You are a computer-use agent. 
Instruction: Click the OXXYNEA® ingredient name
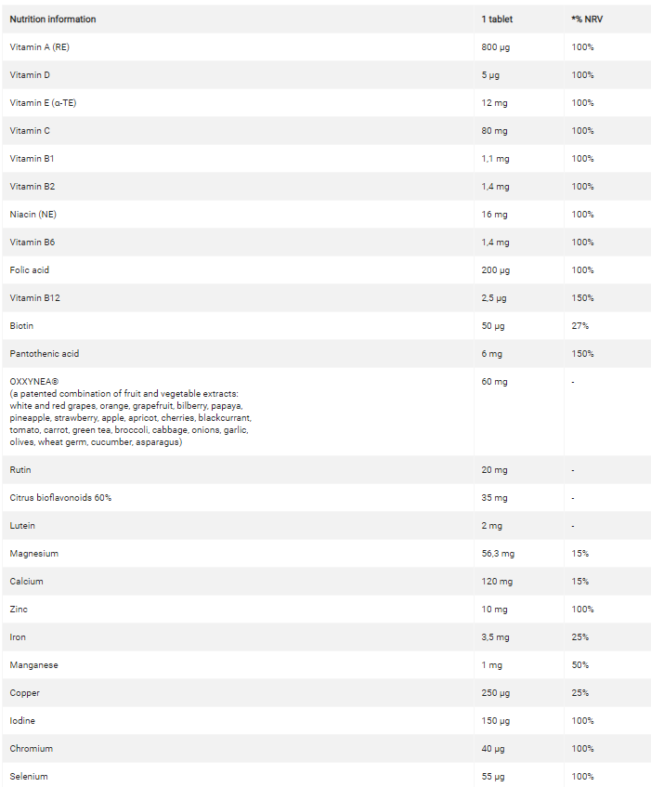[33, 382]
